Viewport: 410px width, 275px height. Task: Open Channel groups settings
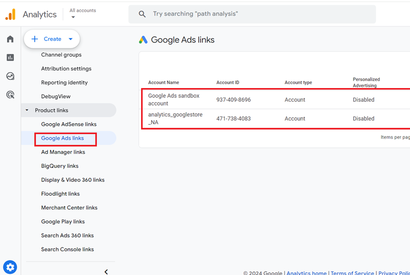pos(61,55)
